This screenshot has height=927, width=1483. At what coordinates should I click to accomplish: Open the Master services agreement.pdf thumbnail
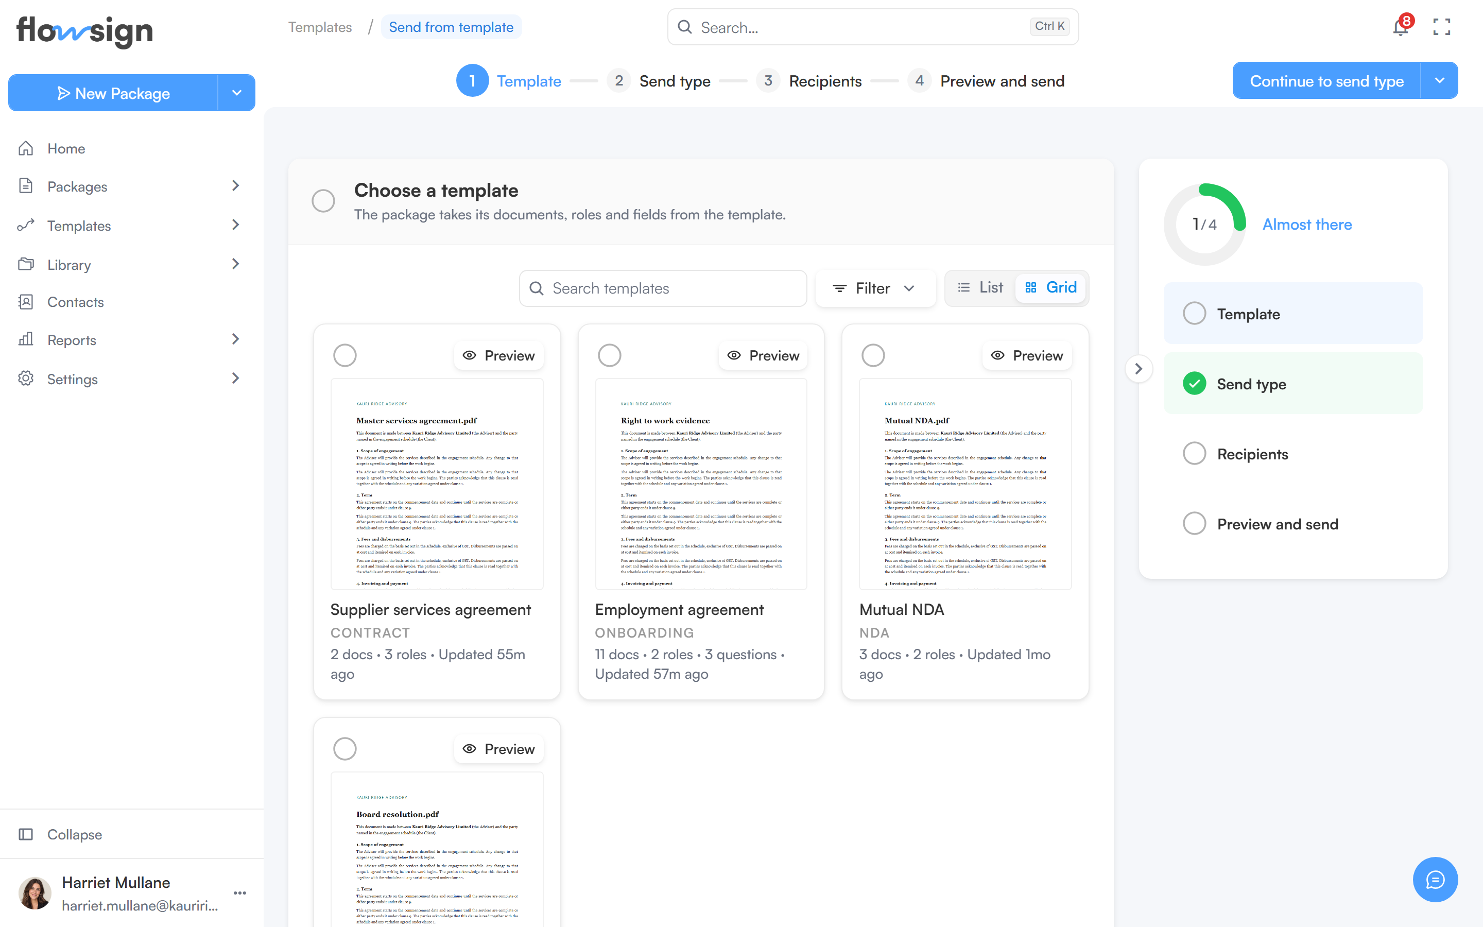pyautogui.click(x=437, y=484)
